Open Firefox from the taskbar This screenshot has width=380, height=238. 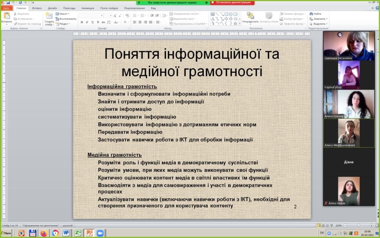(x=44, y=233)
